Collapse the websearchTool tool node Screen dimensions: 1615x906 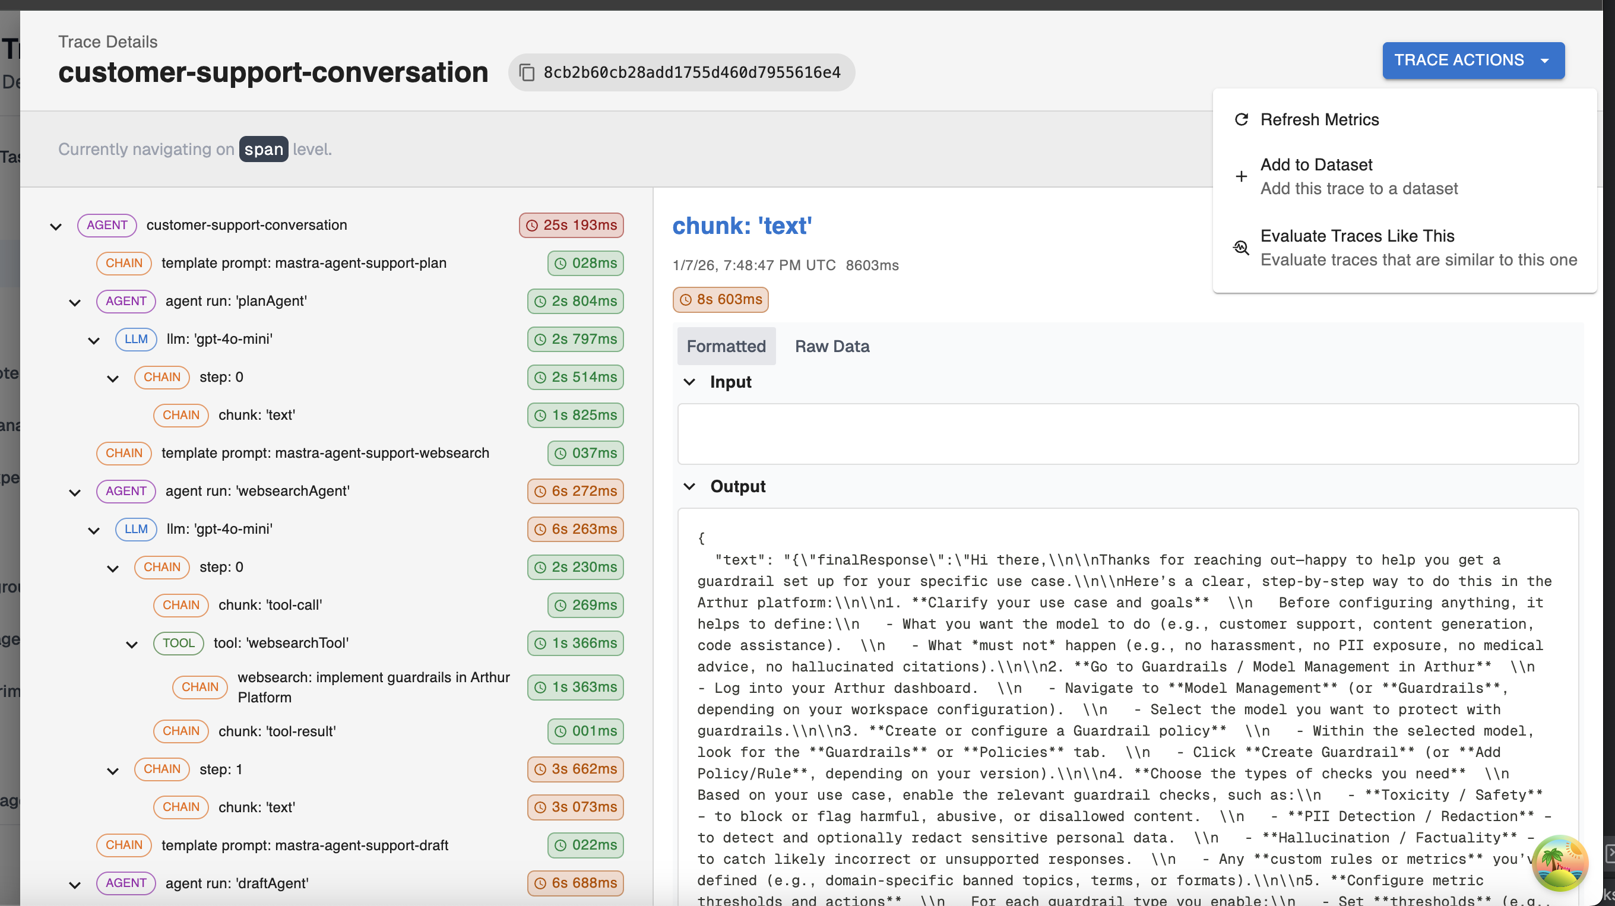132,644
